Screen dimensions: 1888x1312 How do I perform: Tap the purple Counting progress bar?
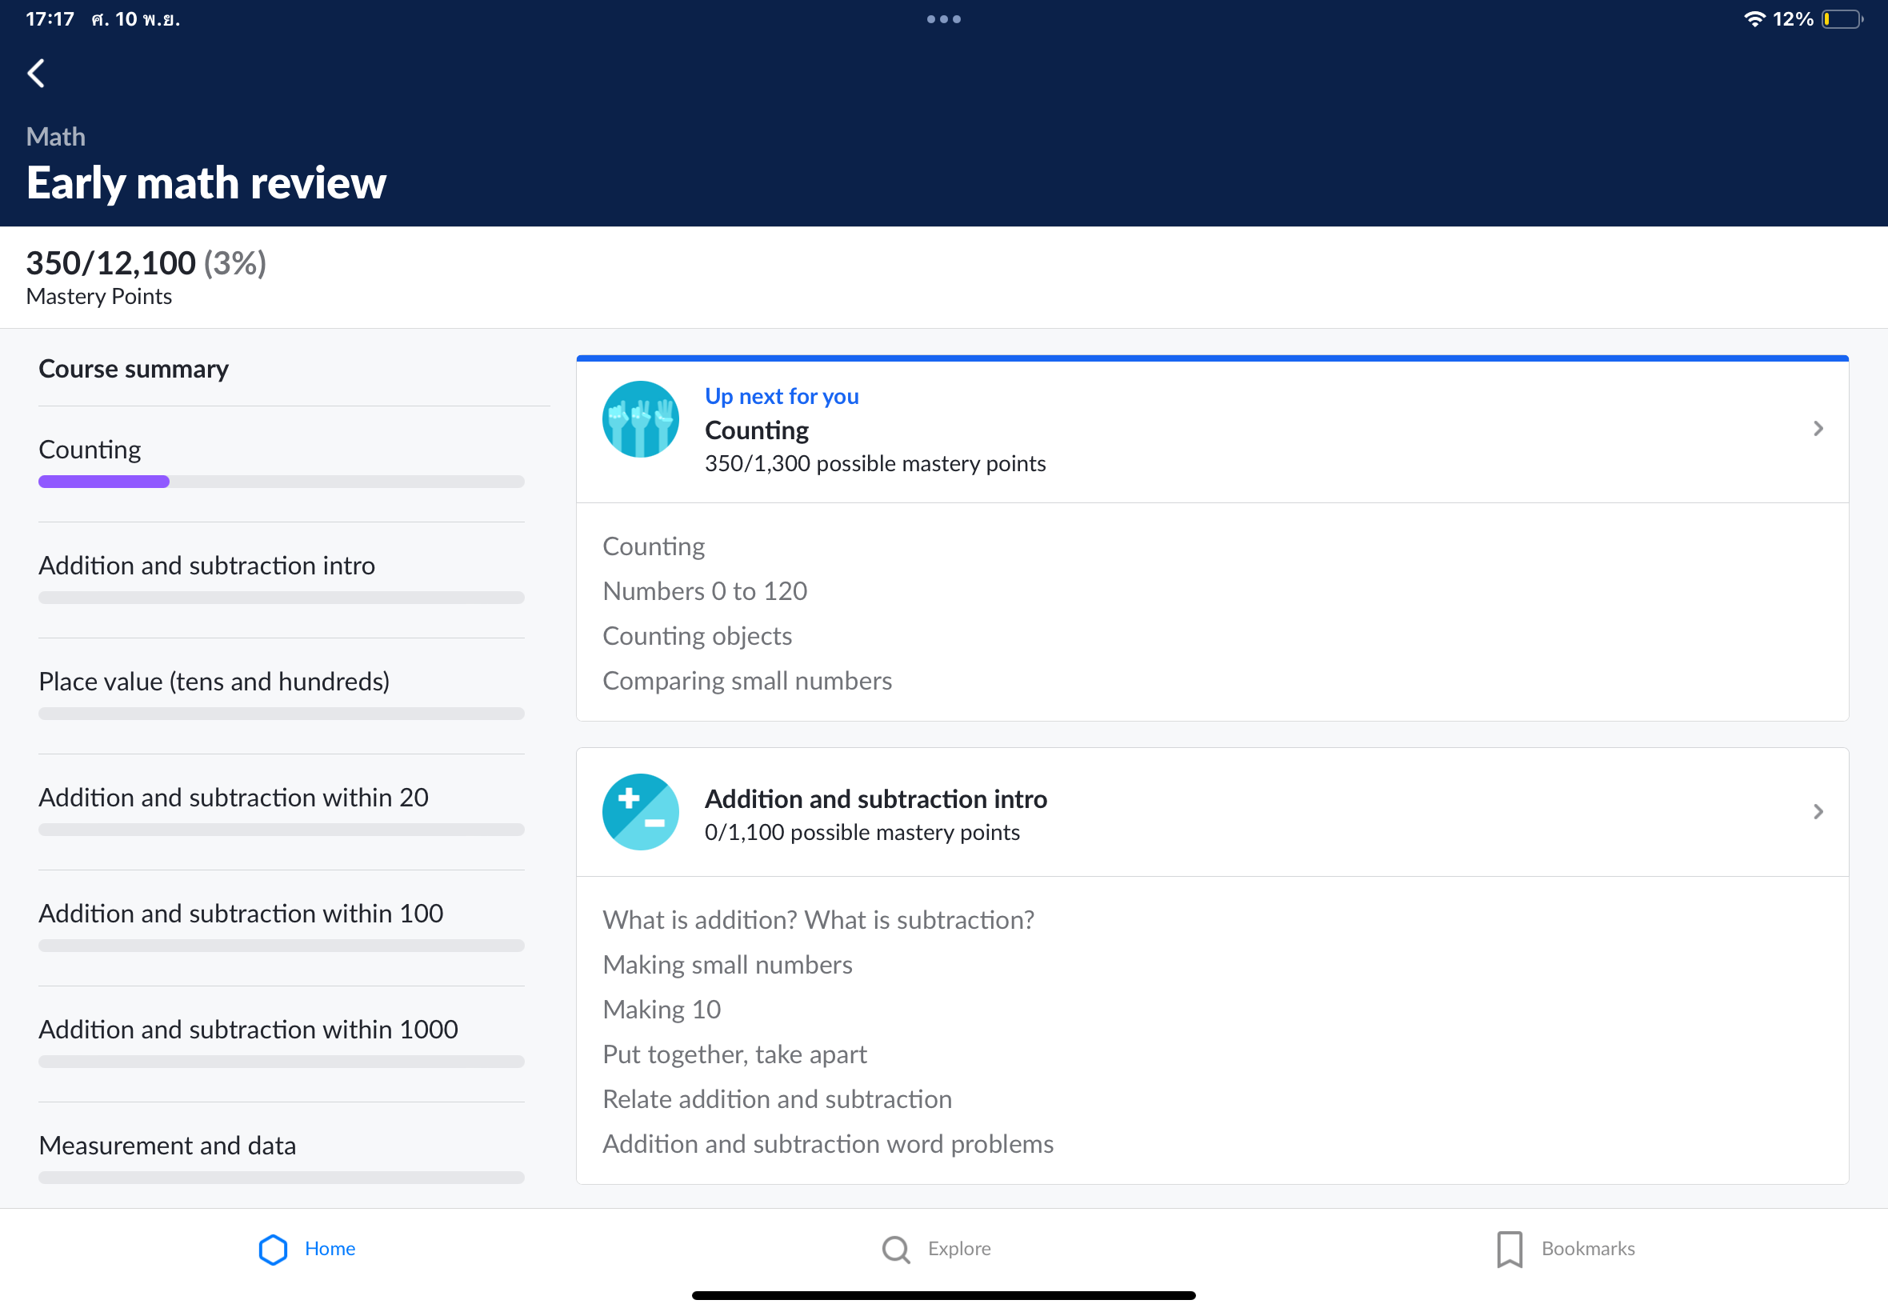pos(104,482)
